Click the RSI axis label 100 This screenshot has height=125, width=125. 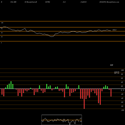[x=2, y=23]
